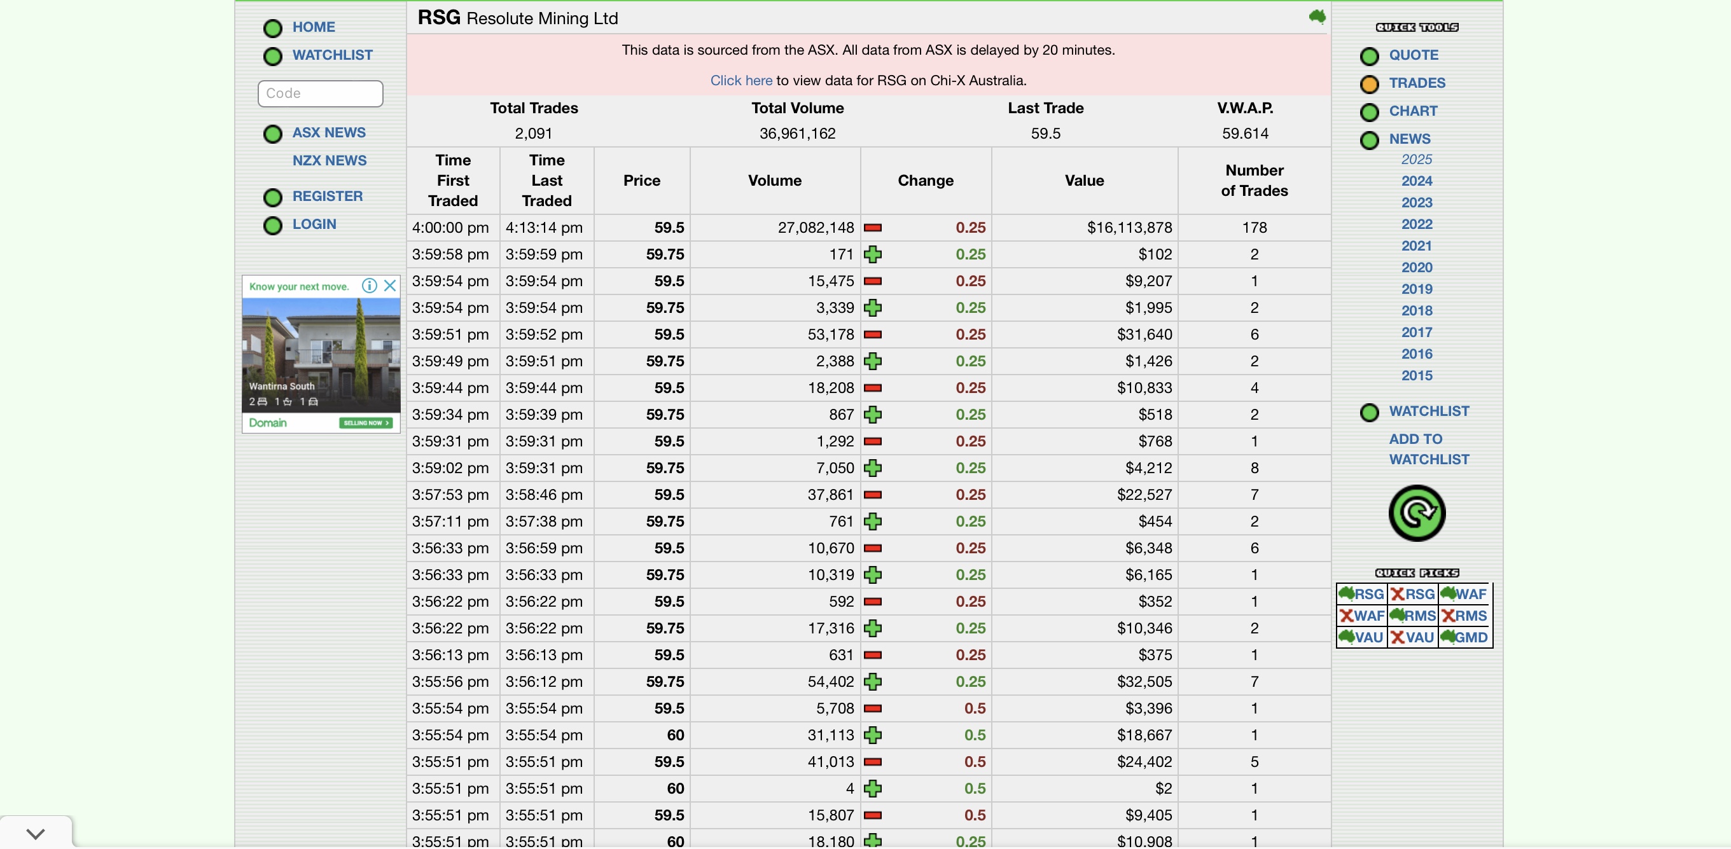Click the green bullet beside QUOTE
This screenshot has width=1731, height=849.
(1370, 57)
